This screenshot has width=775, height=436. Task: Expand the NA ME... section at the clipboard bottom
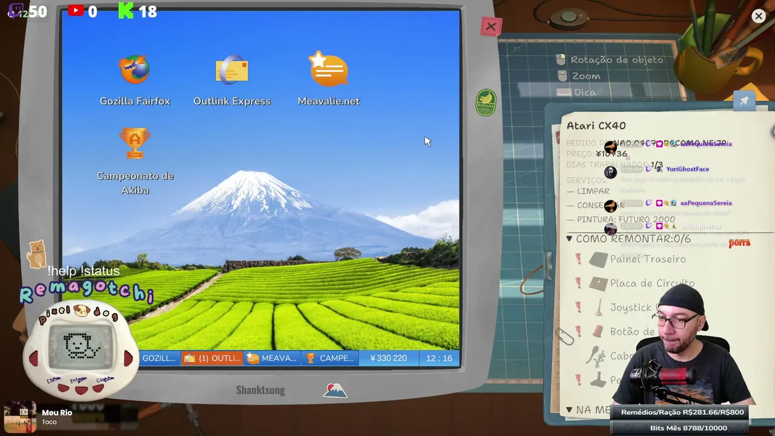[569, 410]
